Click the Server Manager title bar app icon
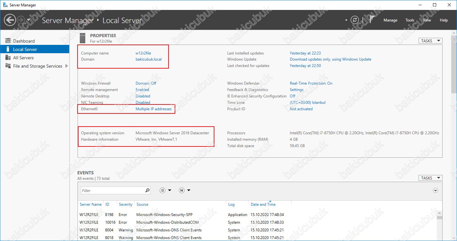 point(5,5)
